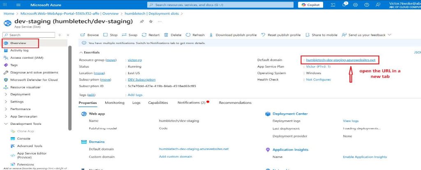Expand the Performance section
The height and width of the screenshot is (170, 421).
click(21, 109)
